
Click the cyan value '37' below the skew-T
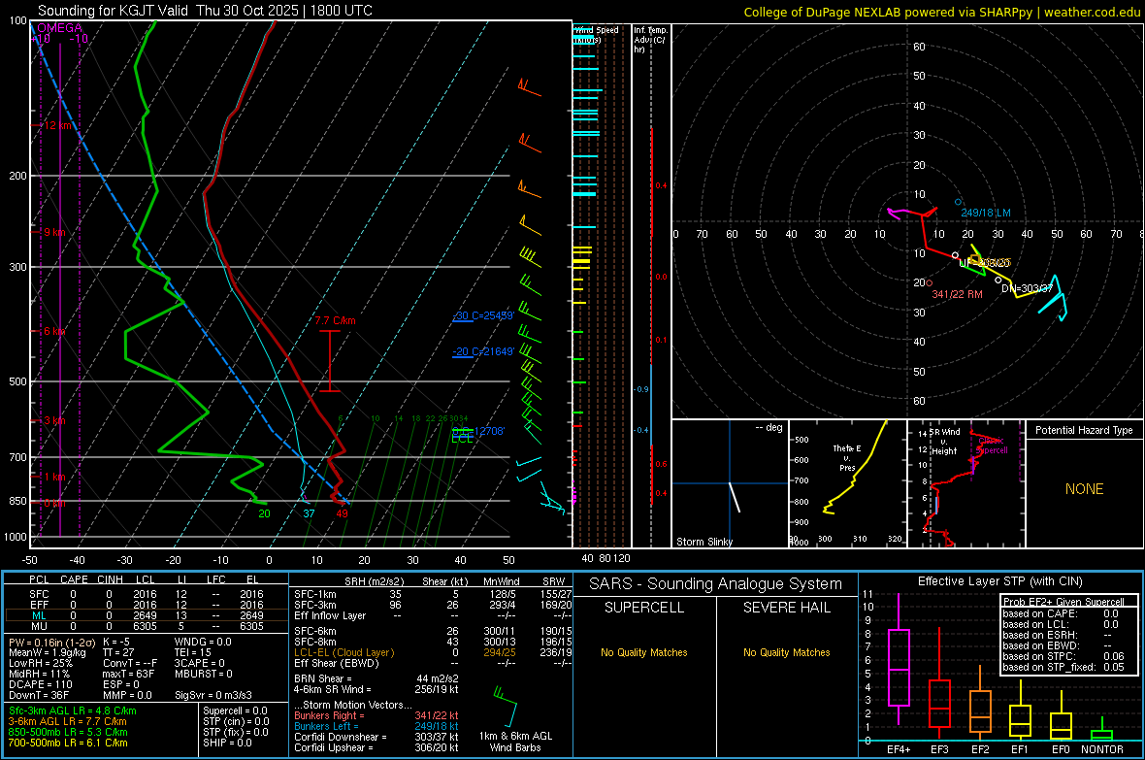309,513
